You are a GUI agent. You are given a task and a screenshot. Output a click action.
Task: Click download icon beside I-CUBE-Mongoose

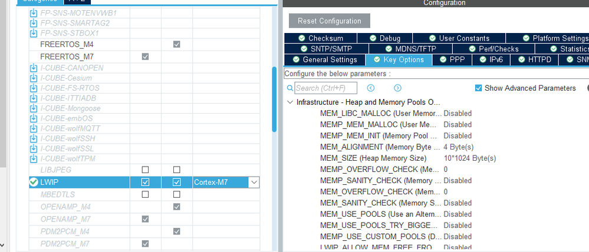pyautogui.click(x=34, y=108)
